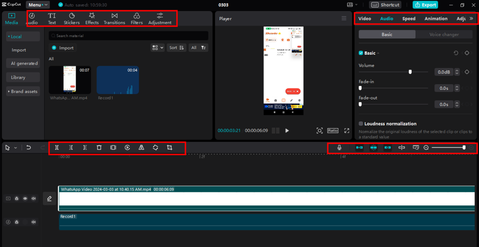Image resolution: width=479 pixels, height=247 pixels.
Task: Select the Split tool in the timeline toolbar
Action: coord(57,147)
